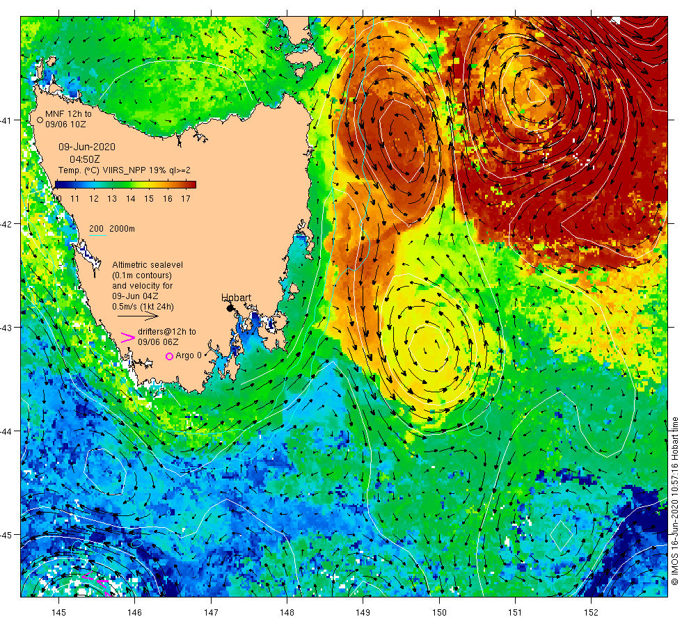This screenshot has width=682, height=626.
Task: Click the color scale value 17
Action: (x=186, y=199)
